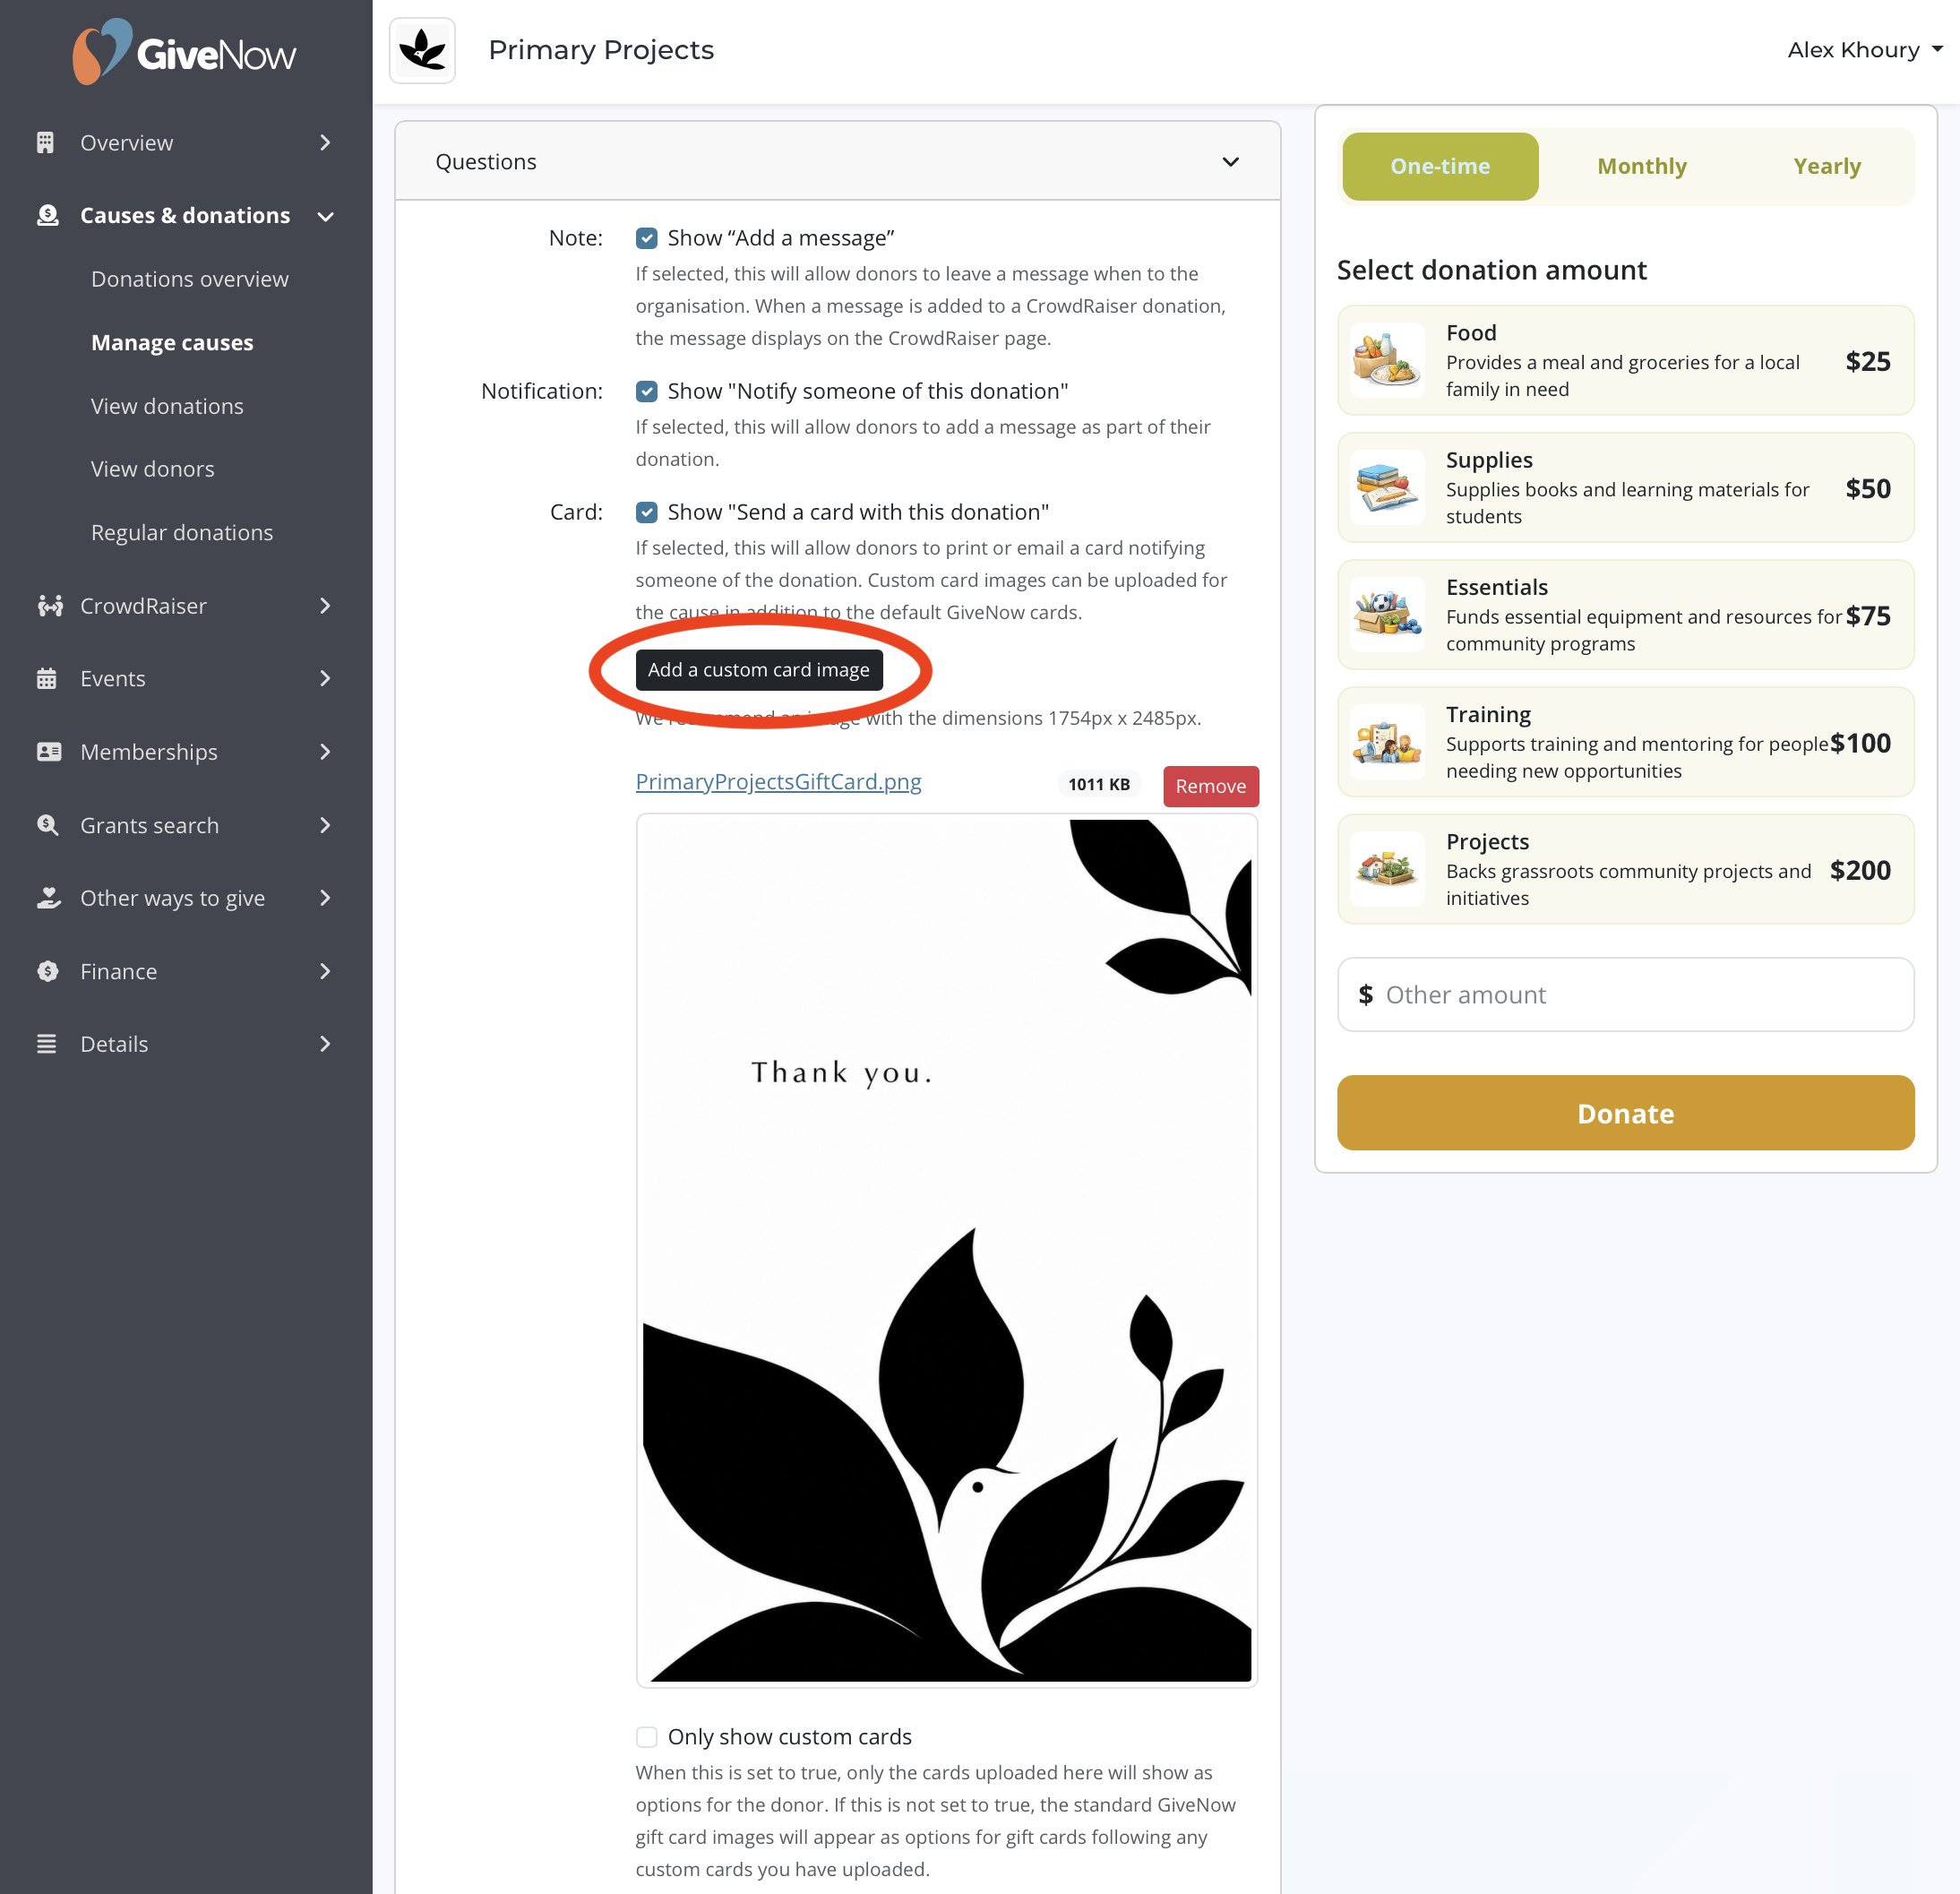Select the Projects $200 donation option

pyautogui.click(x=1625, y=869)
